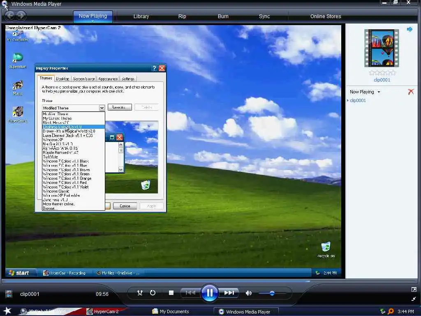Adjust the volume slider
The height and width of the screenshot is (316, 421).
pos(272,293)
